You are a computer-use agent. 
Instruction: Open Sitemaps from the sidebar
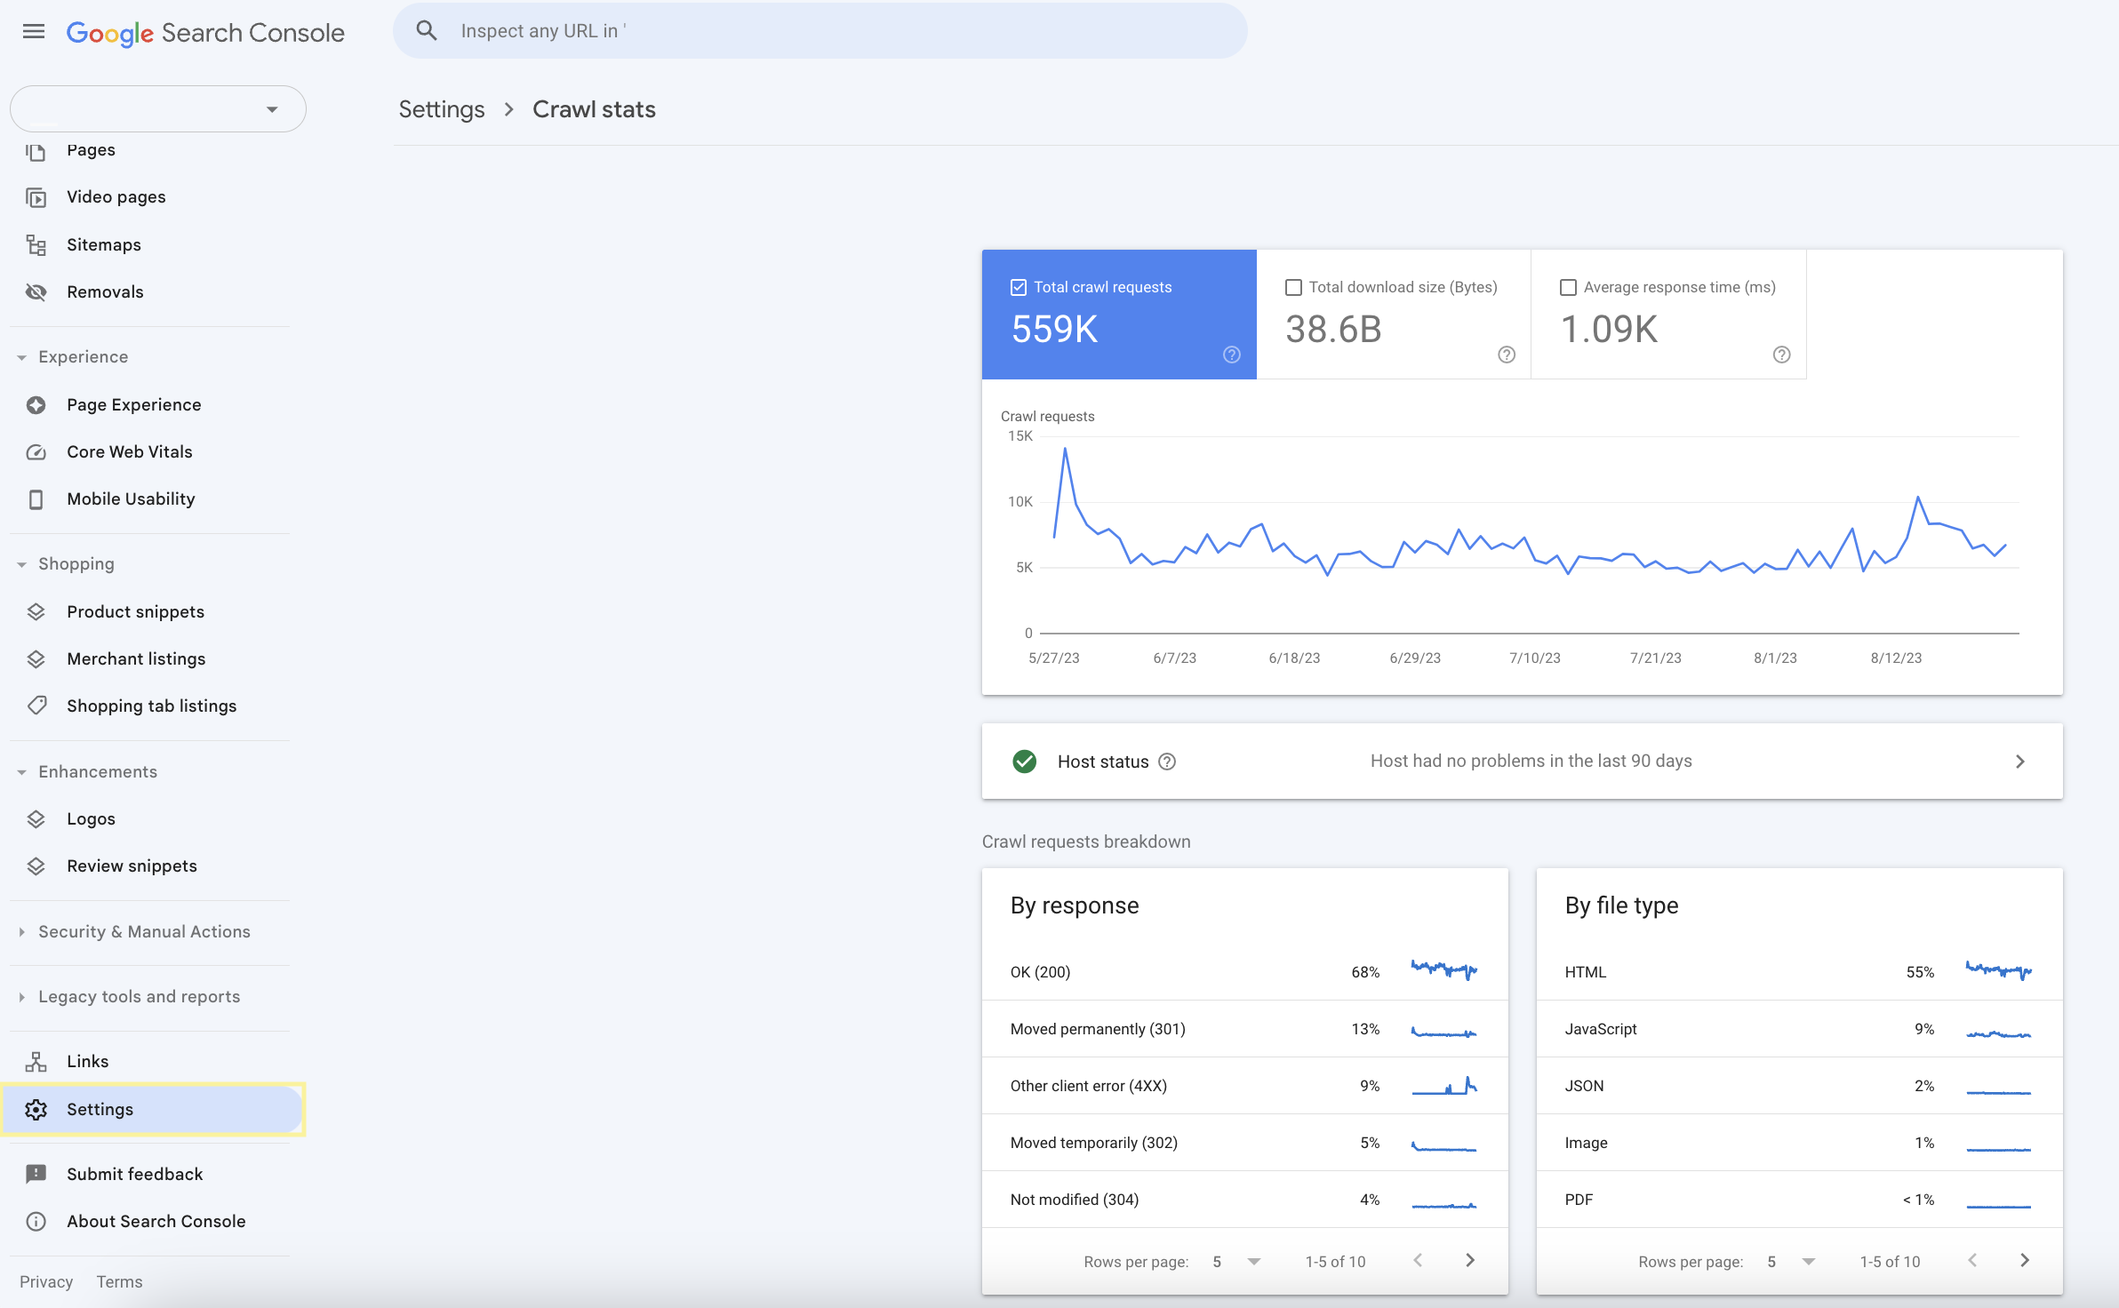click(x=104, y=244)
